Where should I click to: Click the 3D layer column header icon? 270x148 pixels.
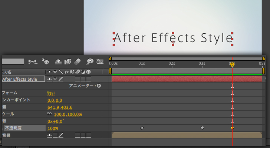(x=89, y=72)
